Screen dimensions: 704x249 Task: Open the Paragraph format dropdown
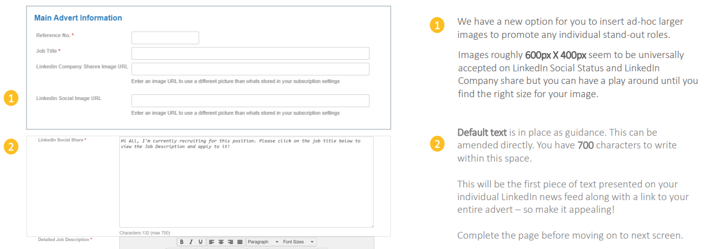[263, 242]
